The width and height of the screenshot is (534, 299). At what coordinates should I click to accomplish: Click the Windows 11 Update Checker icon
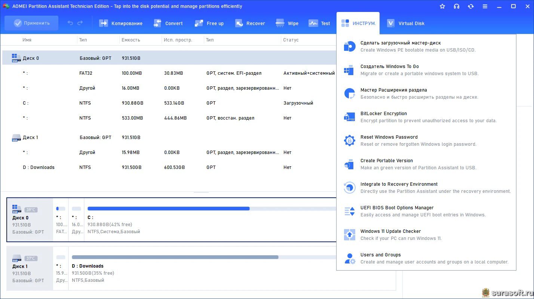pos(349,235)
